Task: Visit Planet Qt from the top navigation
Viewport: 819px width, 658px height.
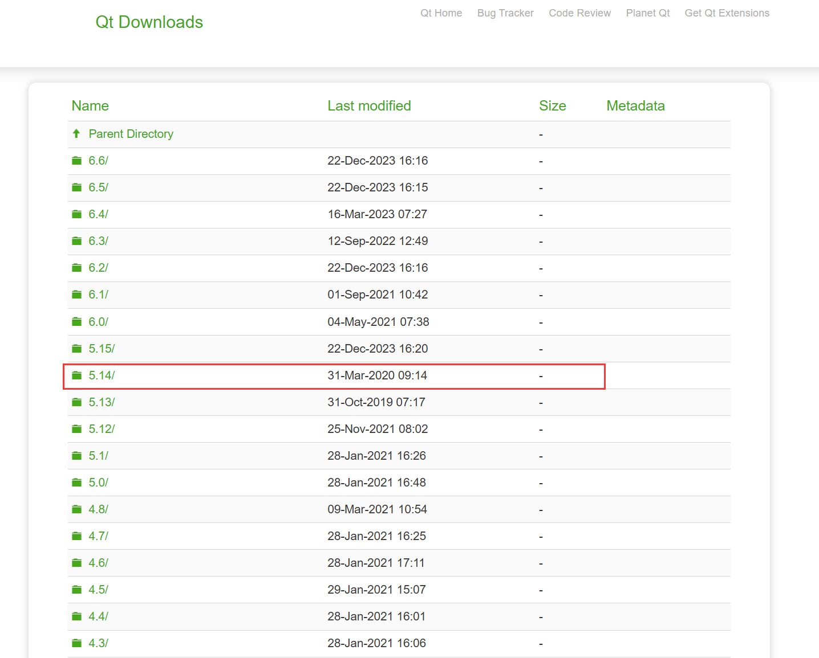Action: (648, 13)
